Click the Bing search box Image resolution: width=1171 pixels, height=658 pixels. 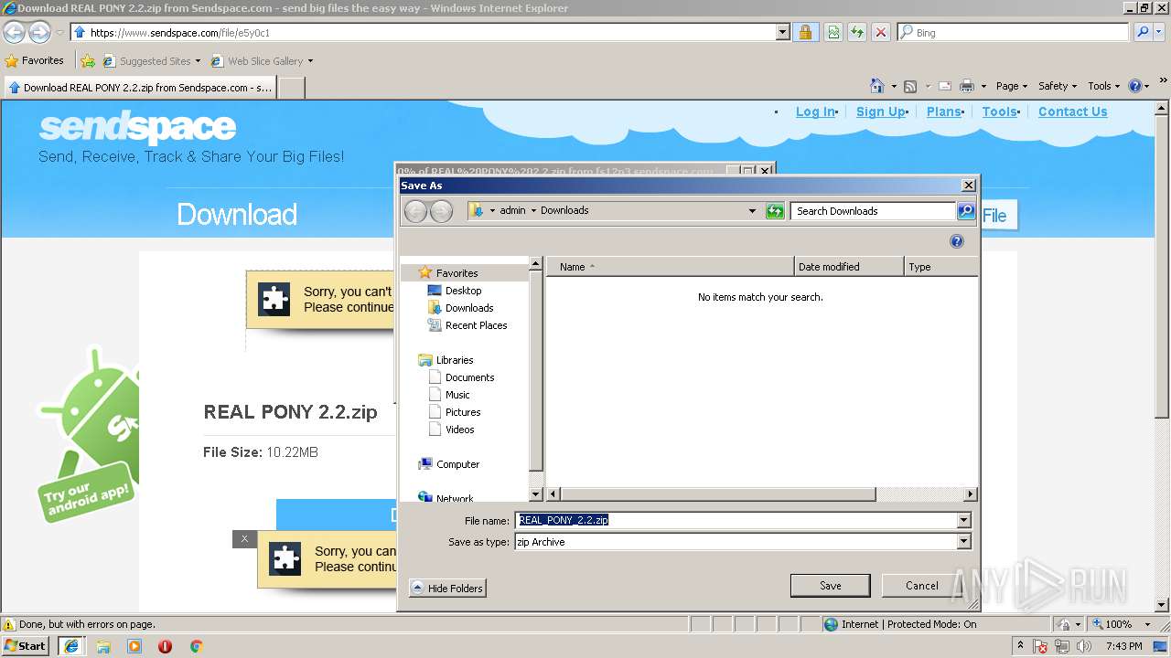[1013, 32]
